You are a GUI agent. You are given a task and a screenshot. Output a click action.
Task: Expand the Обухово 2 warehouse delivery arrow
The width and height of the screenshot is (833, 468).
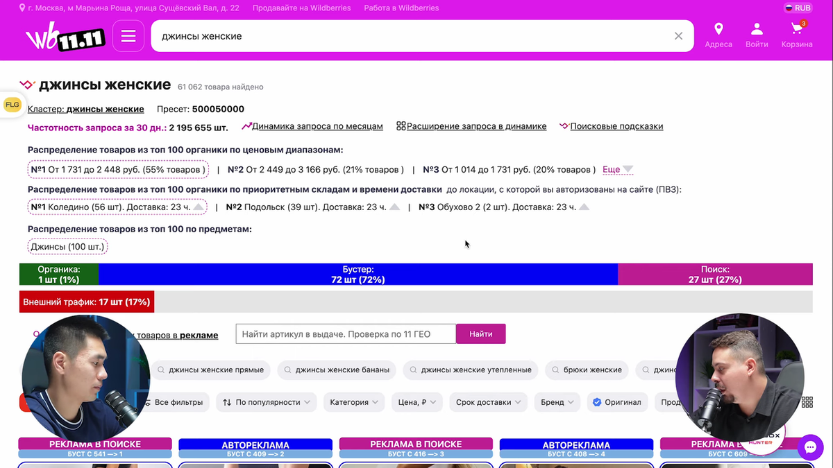(x=584, y=207)
